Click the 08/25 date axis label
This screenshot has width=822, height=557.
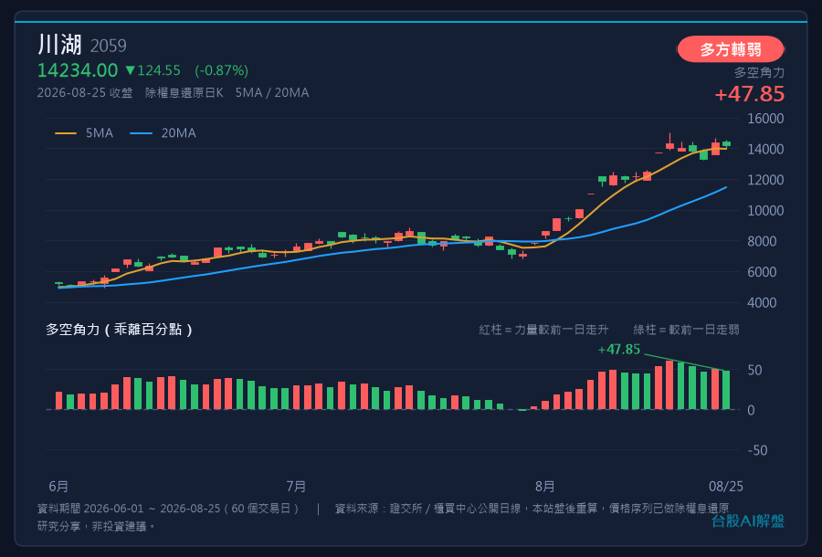point(726,487)
